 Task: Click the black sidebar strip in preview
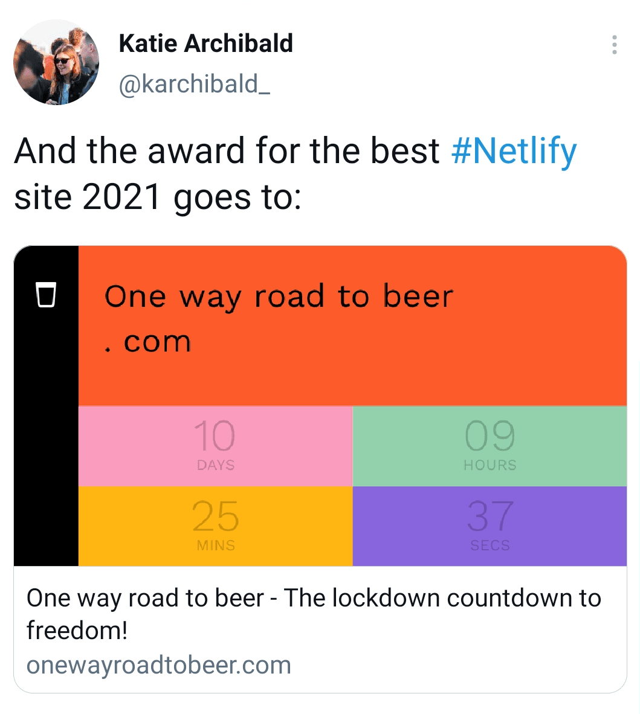click(x=46, y=435)
